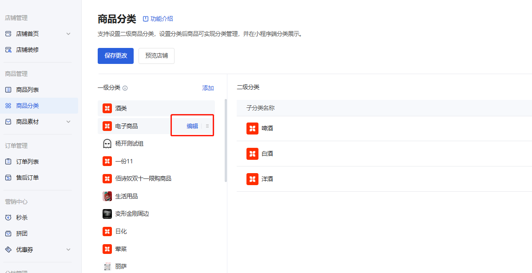Click the category list vertical scrollbar
532x273 pixels.
point(226,140)
